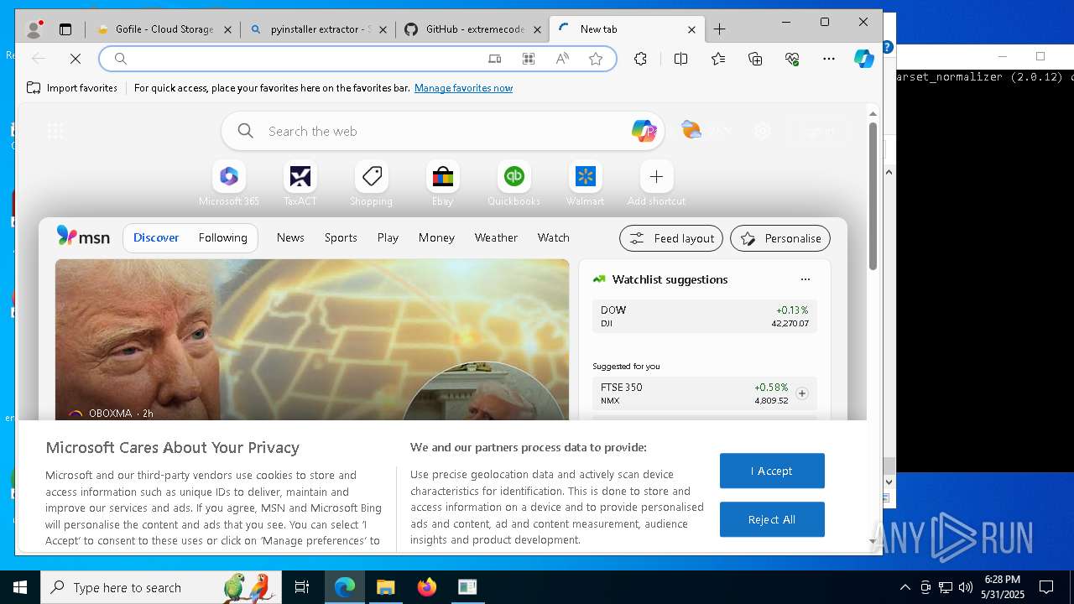Click the Feed layout button
This screenshot has height=604, width=1074.
point(671,238)
